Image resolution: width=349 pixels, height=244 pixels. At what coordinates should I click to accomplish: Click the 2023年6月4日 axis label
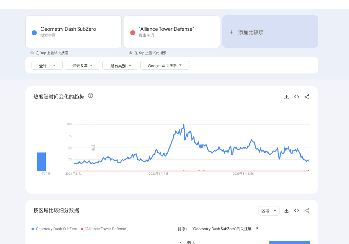coord(159,174)
